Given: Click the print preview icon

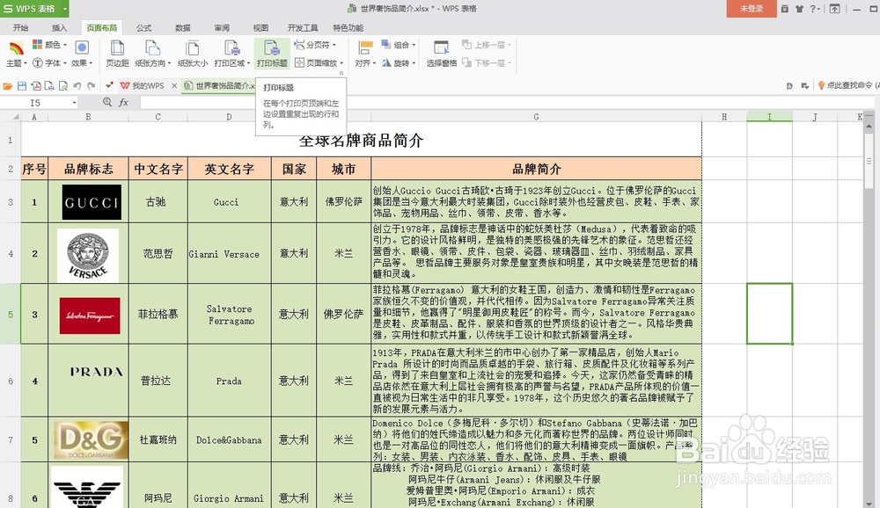Looking at the screenshot, I should [62, 86].
